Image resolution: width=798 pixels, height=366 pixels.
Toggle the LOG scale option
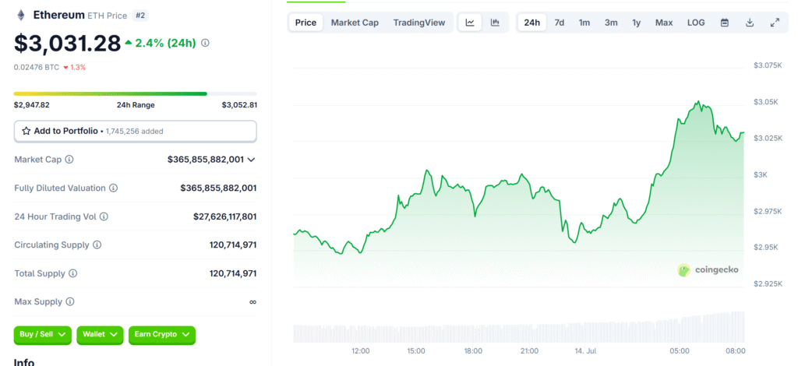[696, 23]
